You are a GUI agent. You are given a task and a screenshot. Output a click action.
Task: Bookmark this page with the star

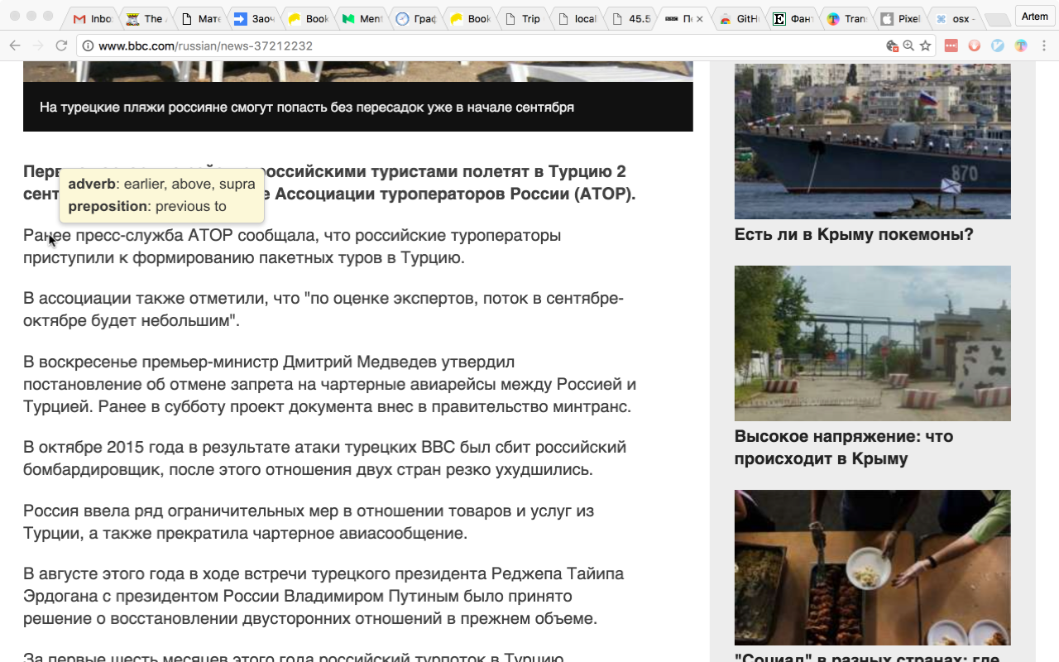(x=925, y=46)
